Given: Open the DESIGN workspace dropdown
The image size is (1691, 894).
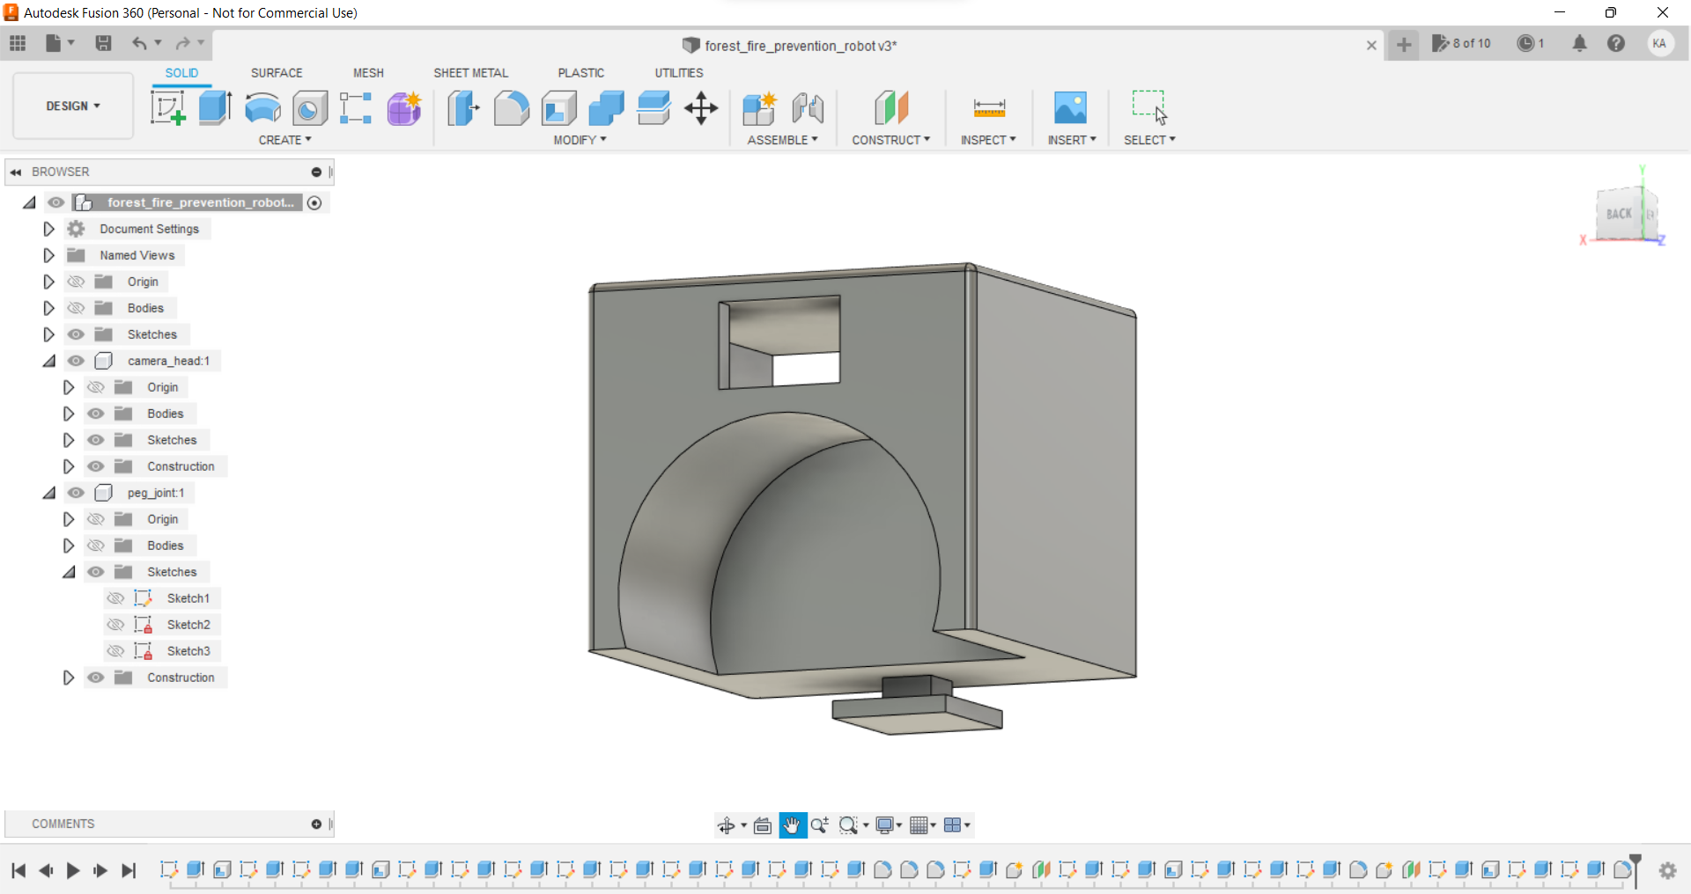Looking at the screenshot, I should [73, 106].
